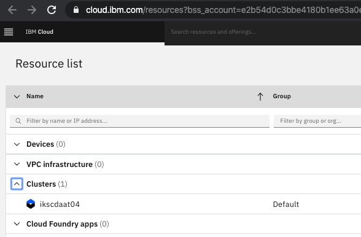Select the Cloud Foundry apps (0) row label
The width and height of the screenshot is (361, 237).
[68, 224]
